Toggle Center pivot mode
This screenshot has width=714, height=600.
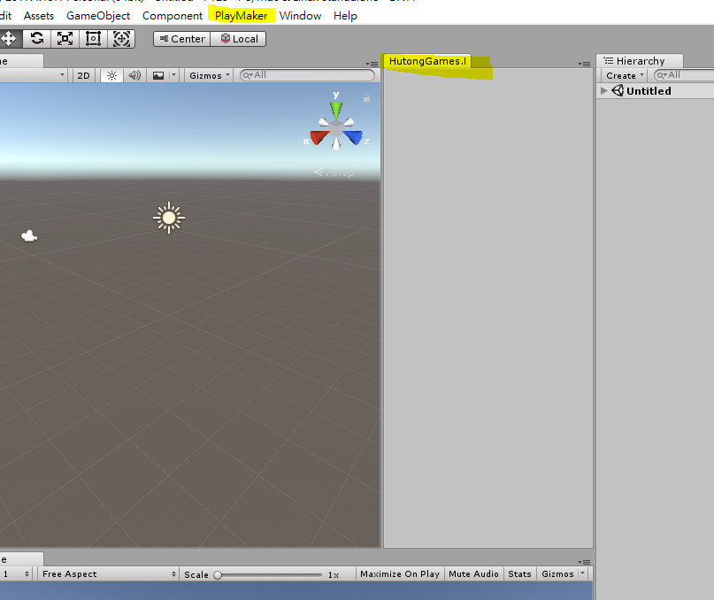click(182, 39)
